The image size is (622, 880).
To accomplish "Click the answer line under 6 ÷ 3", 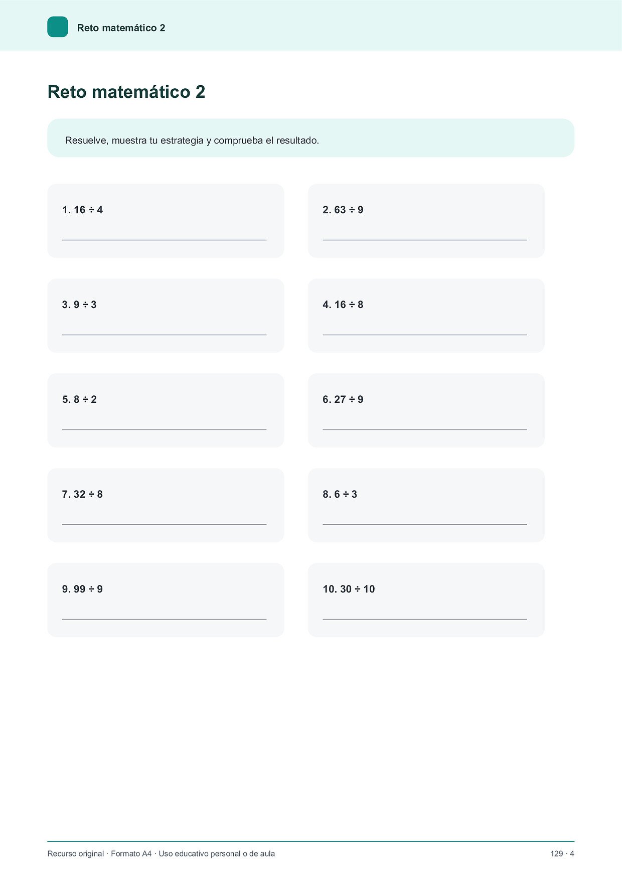I will tap(424, 524).
